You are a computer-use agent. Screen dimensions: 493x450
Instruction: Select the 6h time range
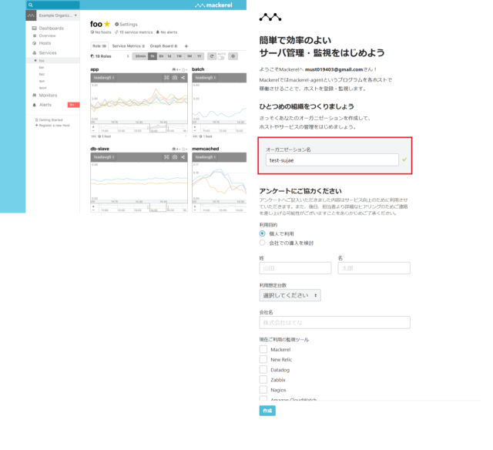point(161,56)
